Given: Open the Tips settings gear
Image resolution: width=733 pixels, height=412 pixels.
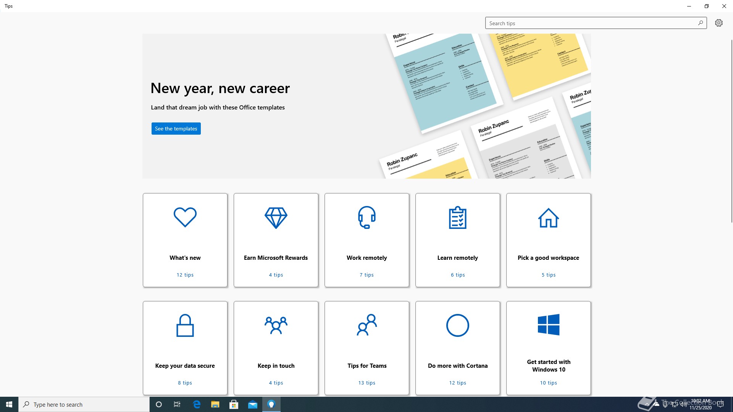Looking at the screenshot, I should pyautogui.click(x=719, y=23).
